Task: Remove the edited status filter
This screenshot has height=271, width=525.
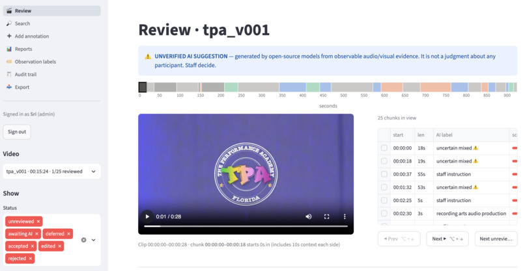Action: coord(59,246)
